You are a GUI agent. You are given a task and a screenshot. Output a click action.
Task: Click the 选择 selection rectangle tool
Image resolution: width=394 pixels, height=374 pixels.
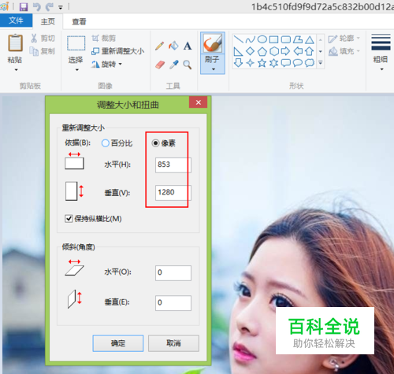76,43
